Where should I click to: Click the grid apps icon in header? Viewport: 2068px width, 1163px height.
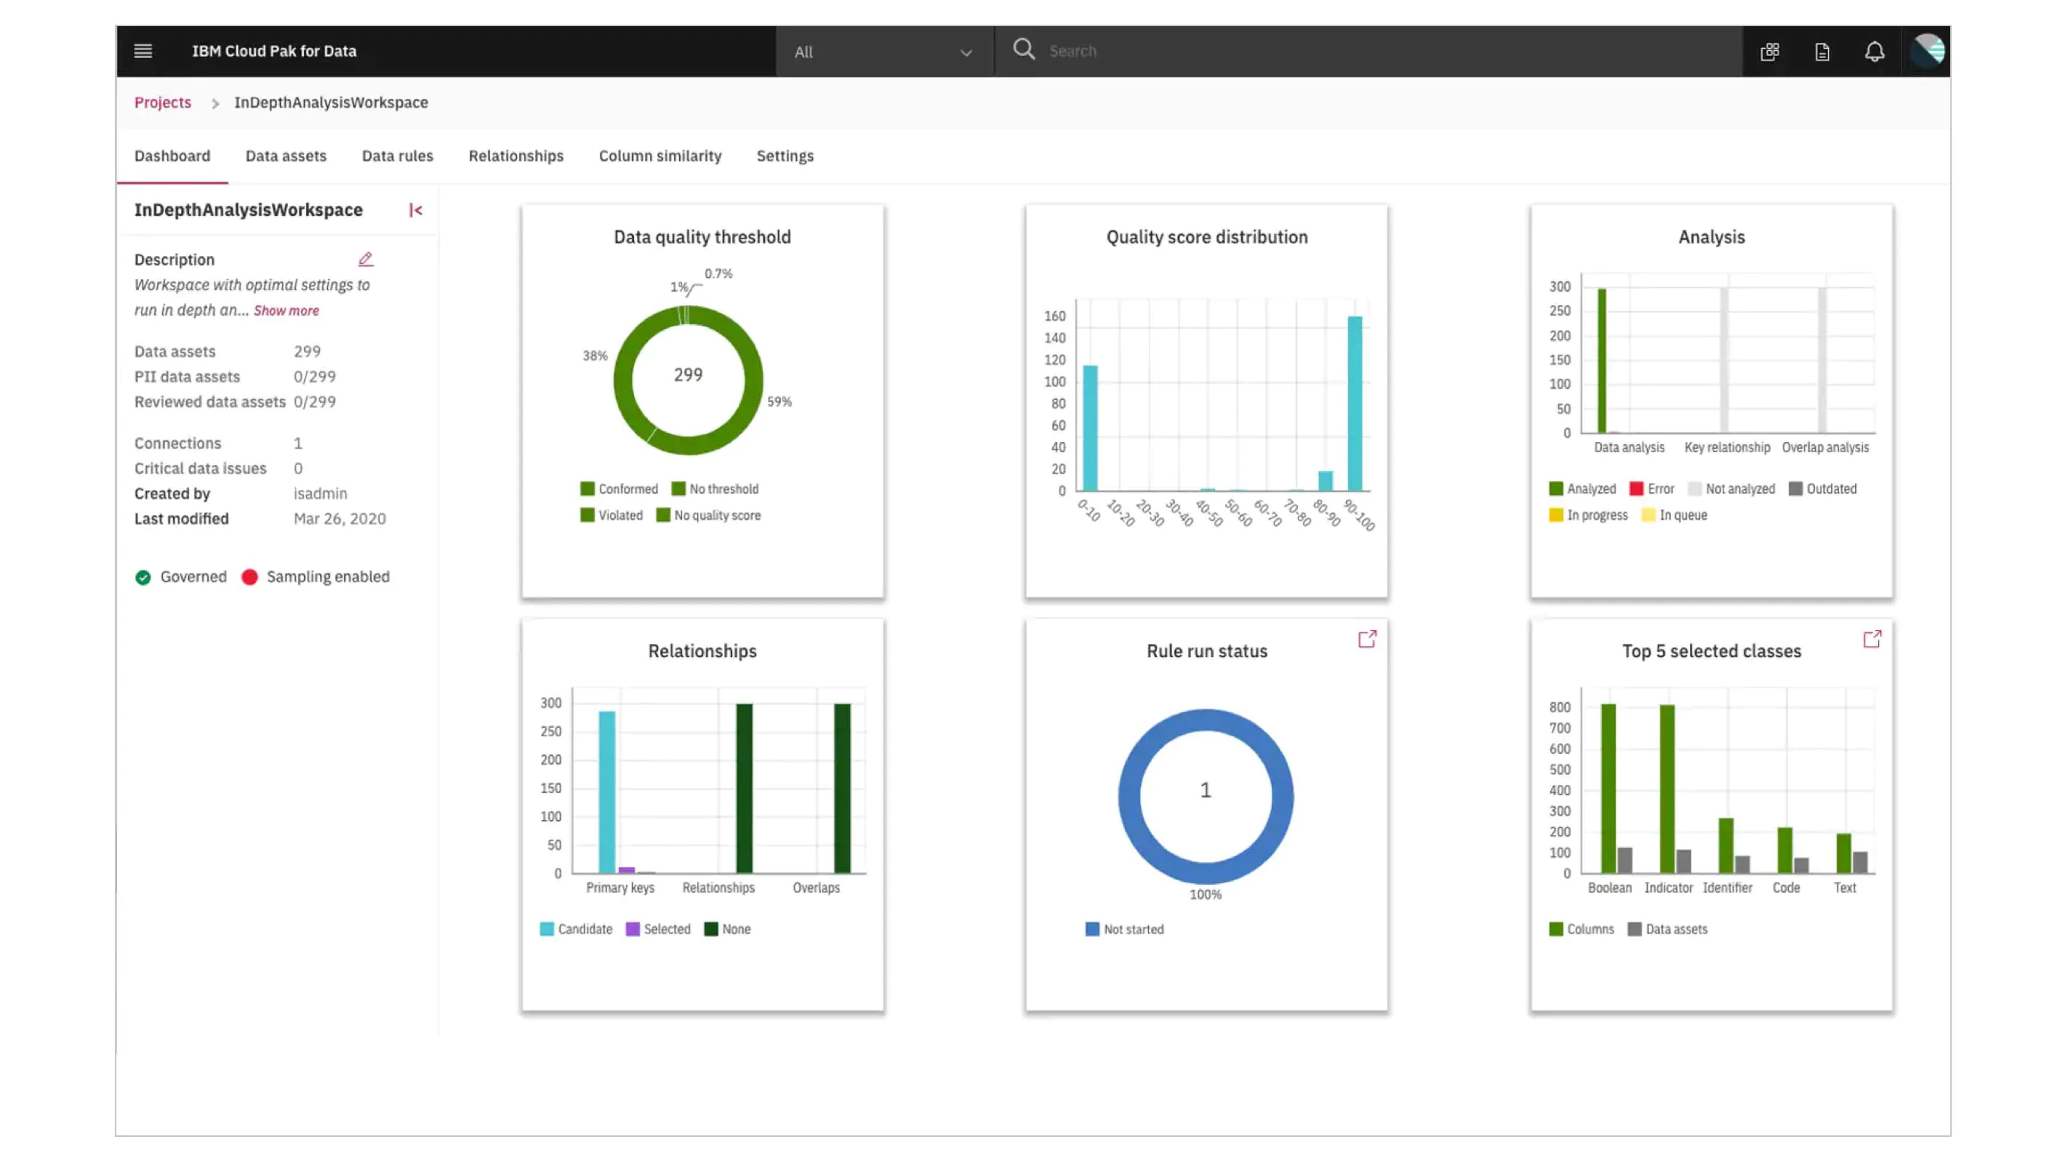point(1769,52)
